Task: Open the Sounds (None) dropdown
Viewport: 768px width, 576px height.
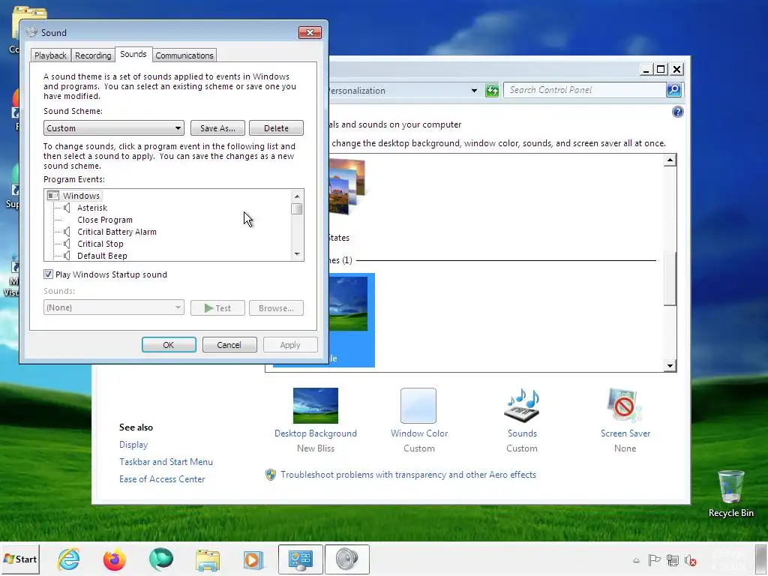Action: click(114, 307)
